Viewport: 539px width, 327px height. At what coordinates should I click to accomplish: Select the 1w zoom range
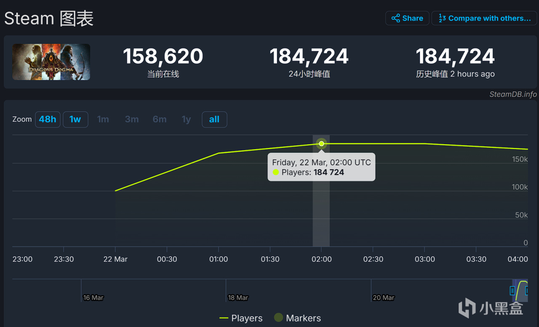point(75,119)
